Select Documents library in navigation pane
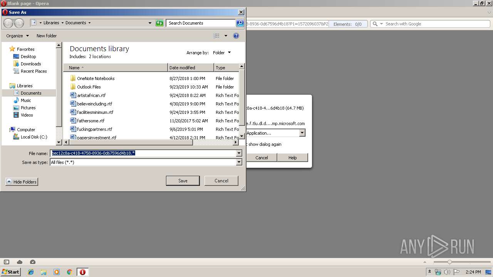Screen dimensions: 493x277 [31, 93]
